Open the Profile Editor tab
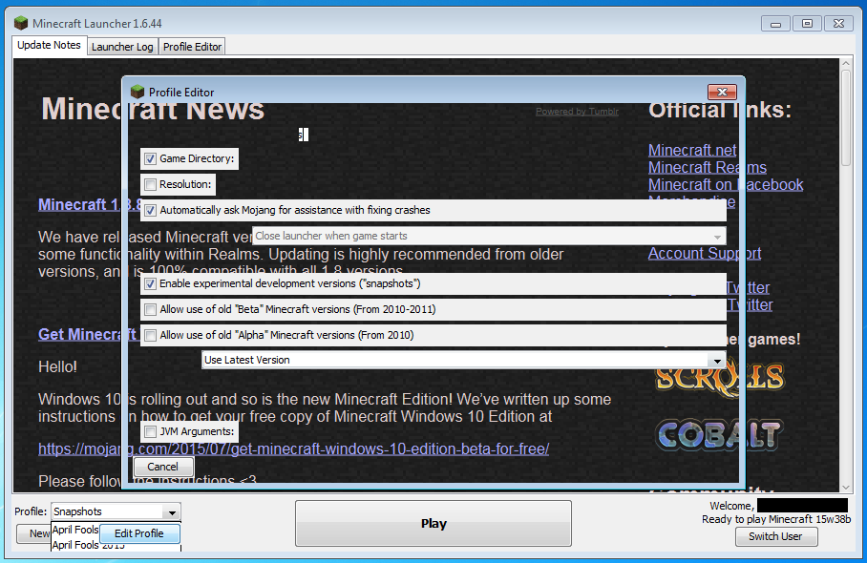The height and width of the screenshot is (563, 867). click(x=192, y=47)
